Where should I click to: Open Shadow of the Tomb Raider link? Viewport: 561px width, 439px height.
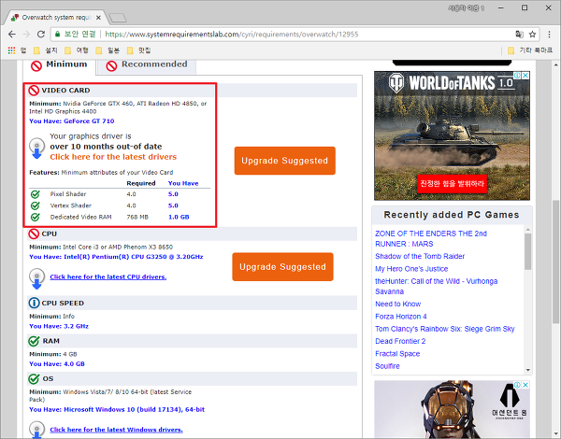[420, 256]
